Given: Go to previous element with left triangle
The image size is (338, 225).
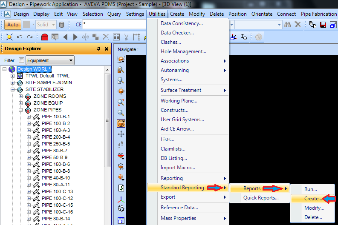Looking at the screenshot, I should tap(66, 37).
